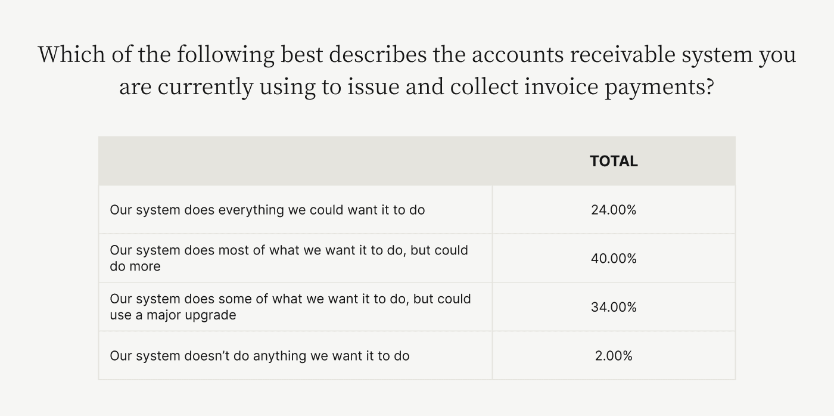Click the 24.00% total value
The image size is (834, 416).
pos(614,210)
